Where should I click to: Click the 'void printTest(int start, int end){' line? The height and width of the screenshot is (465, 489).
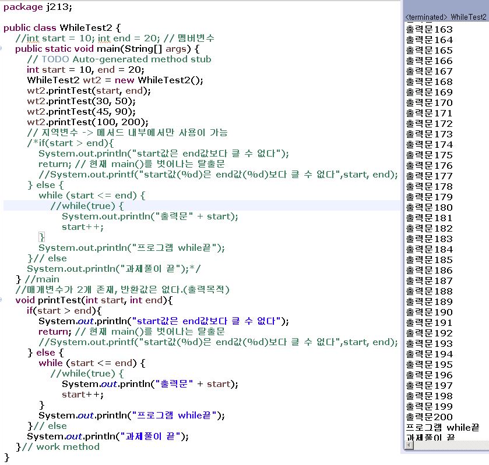(94, 300)
